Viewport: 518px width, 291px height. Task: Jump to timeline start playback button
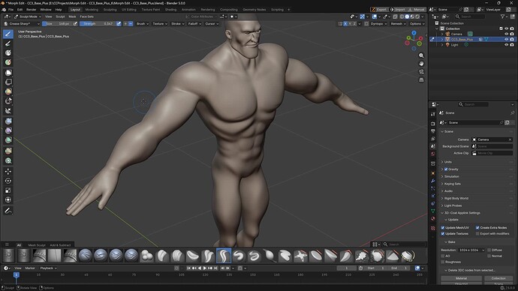click(x=188, y=268)
